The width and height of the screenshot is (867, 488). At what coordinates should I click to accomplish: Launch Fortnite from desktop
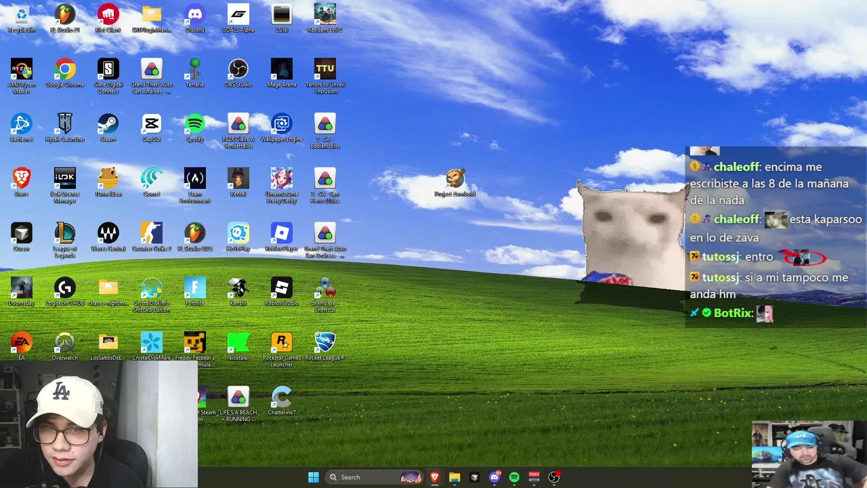tap(195, 291)
